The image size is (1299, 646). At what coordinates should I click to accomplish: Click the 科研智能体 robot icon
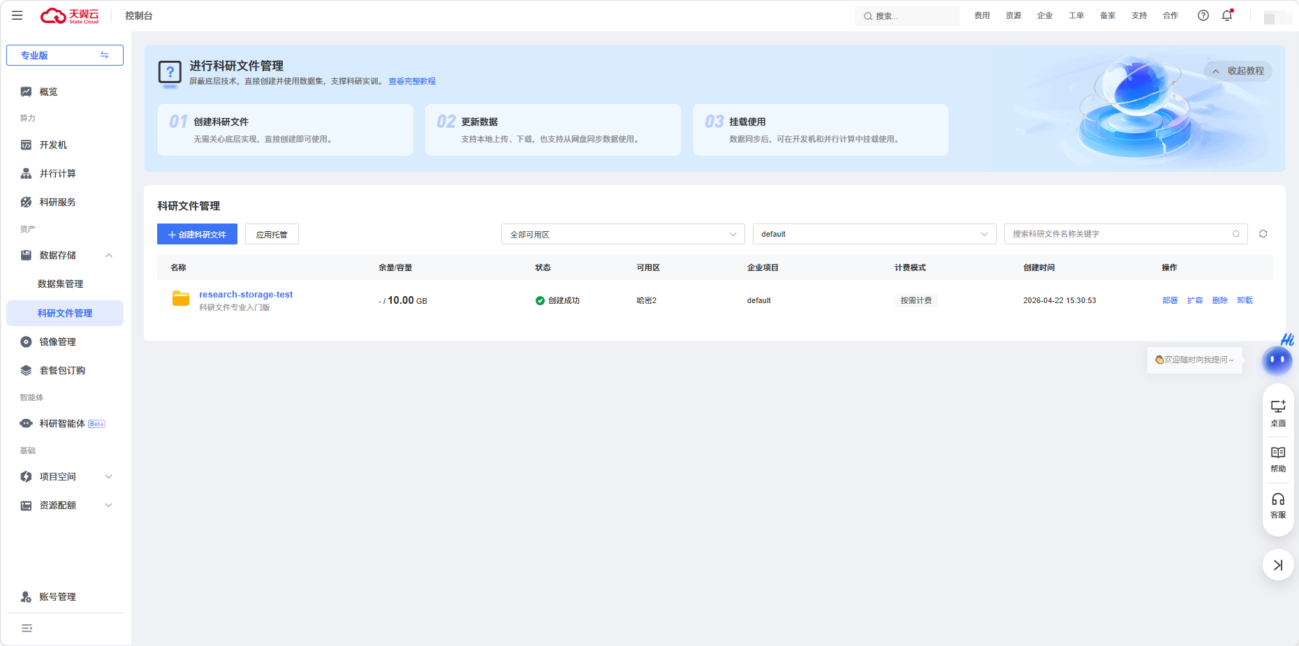26,423
